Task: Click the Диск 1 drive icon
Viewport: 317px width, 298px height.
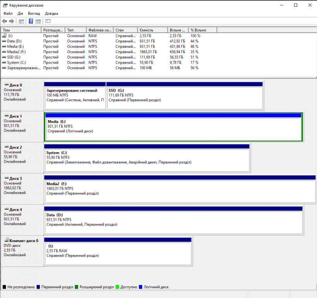Action: coord(7,116)
